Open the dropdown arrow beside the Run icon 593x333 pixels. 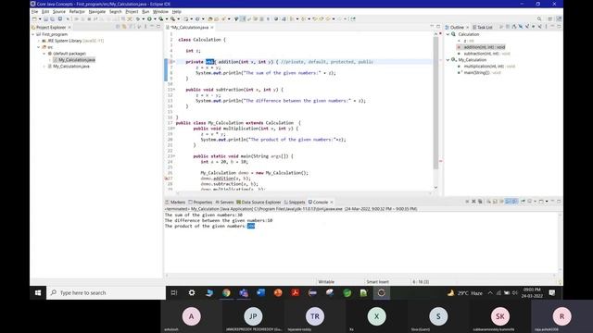click(x=155, y=18)
